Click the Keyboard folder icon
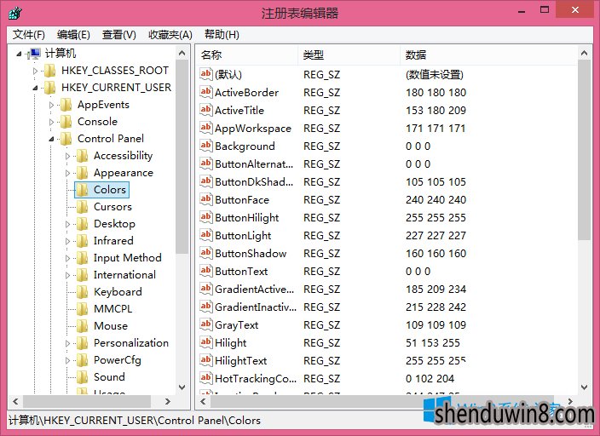Viewport: 600px width, 436px height. click(x=83, y=292)
